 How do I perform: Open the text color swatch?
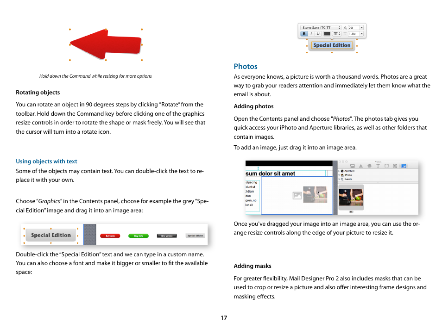[x=327, y=34]
